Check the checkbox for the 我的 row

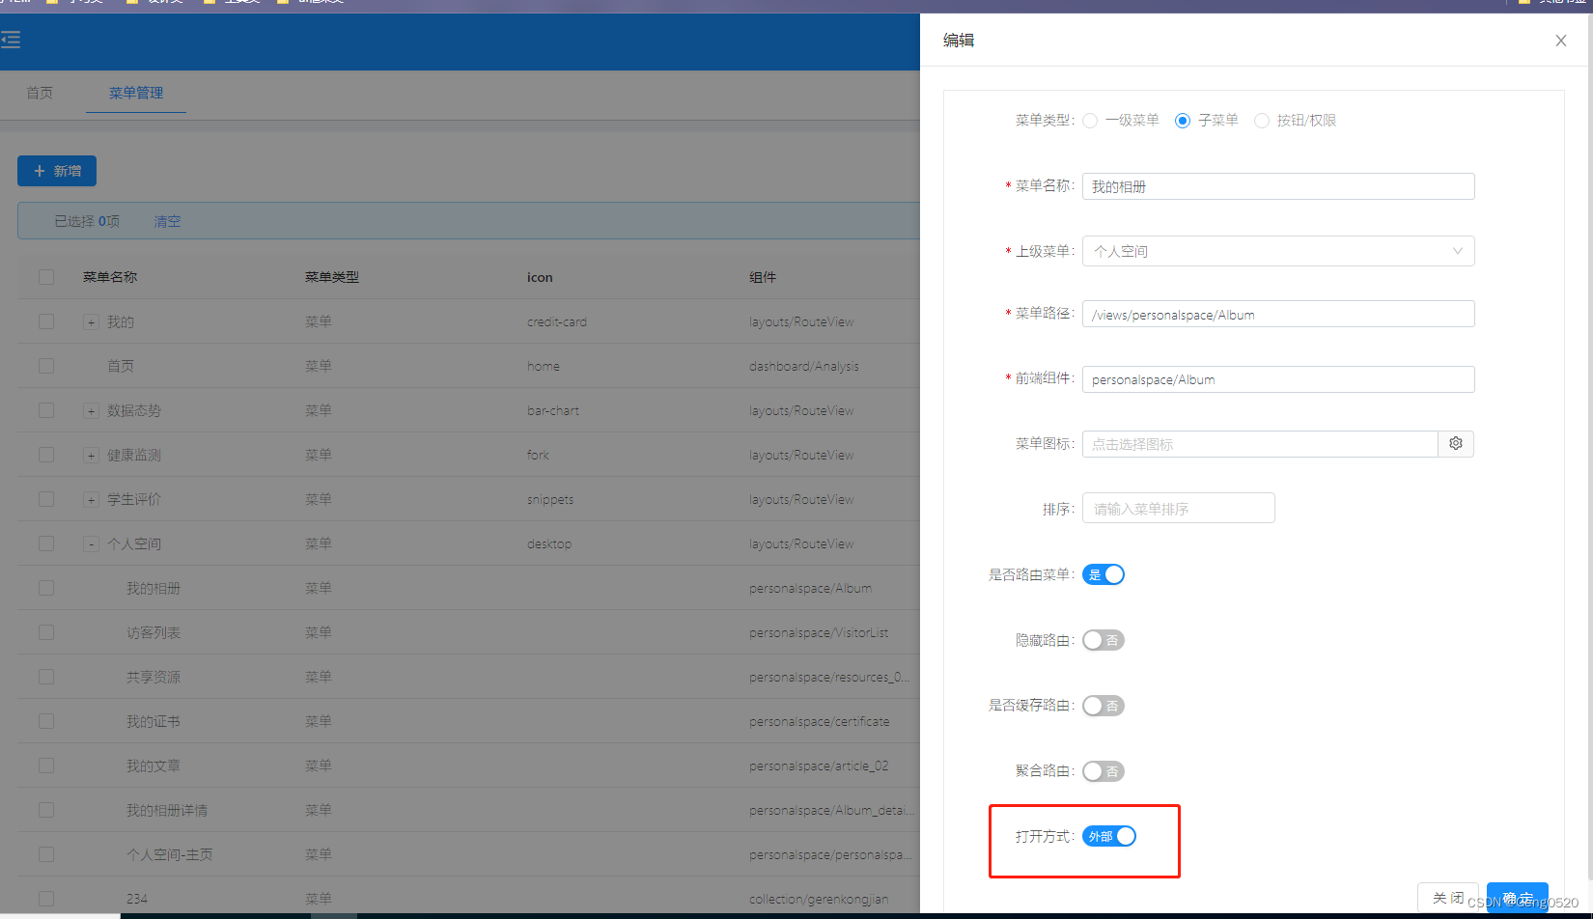click(x=46, y=321)
